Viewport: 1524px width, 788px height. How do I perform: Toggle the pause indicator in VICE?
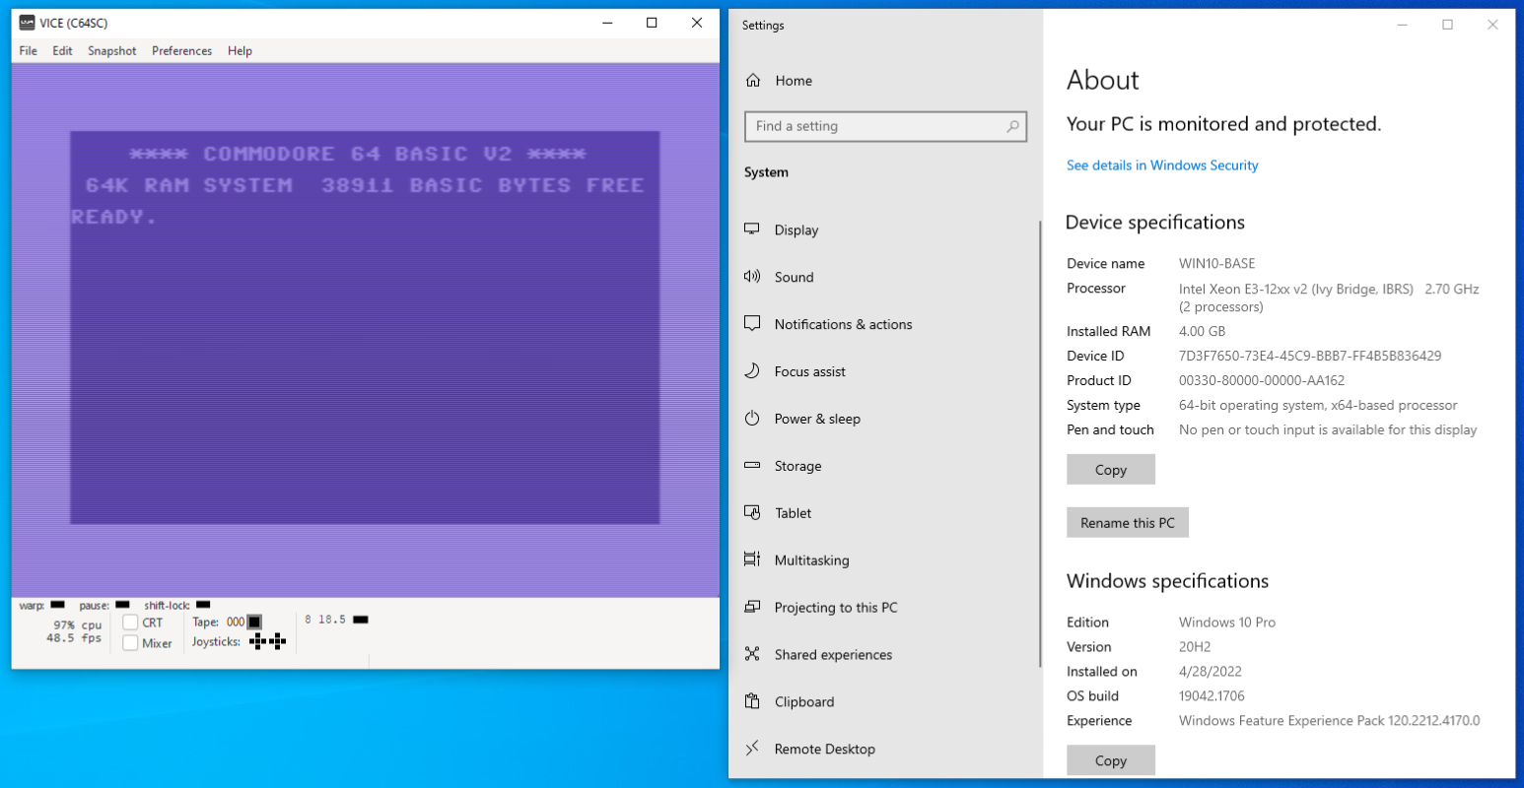122,605
